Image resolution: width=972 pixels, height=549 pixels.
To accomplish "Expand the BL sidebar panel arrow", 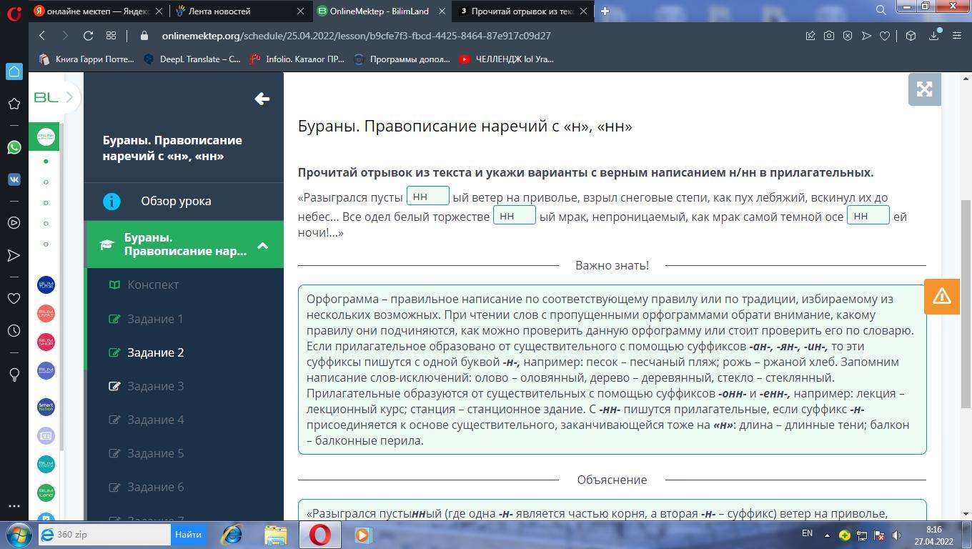I will click(x=69, y=97).
